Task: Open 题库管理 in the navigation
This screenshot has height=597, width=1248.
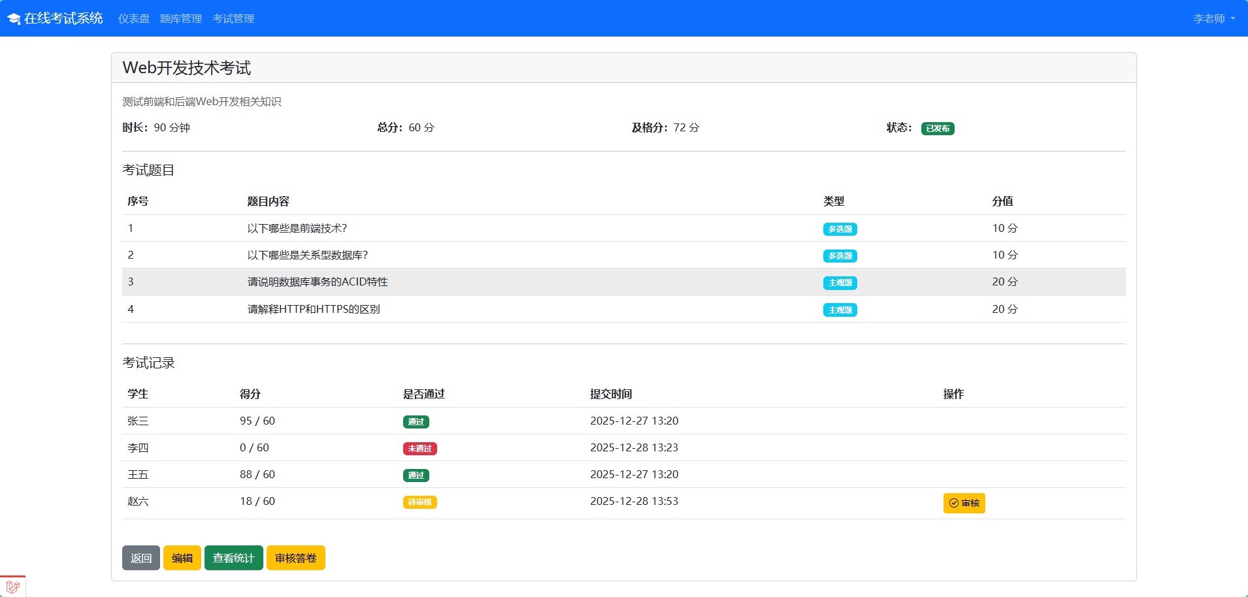Action: (x=181, y=19)
